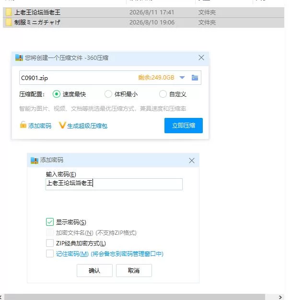
Task: Click 显示密码(S) label text
Action: click(71, 222)
